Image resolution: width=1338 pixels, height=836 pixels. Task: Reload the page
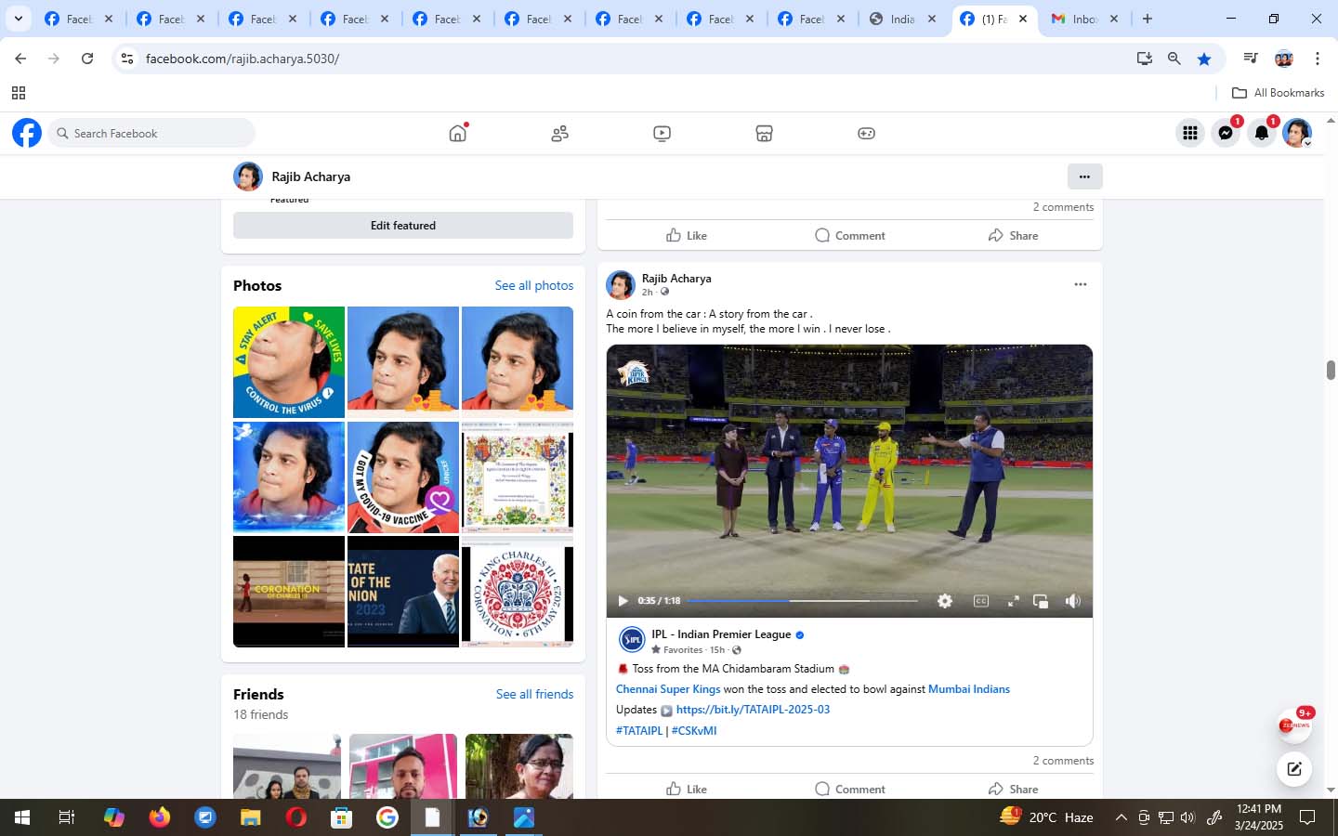point(87,59)
